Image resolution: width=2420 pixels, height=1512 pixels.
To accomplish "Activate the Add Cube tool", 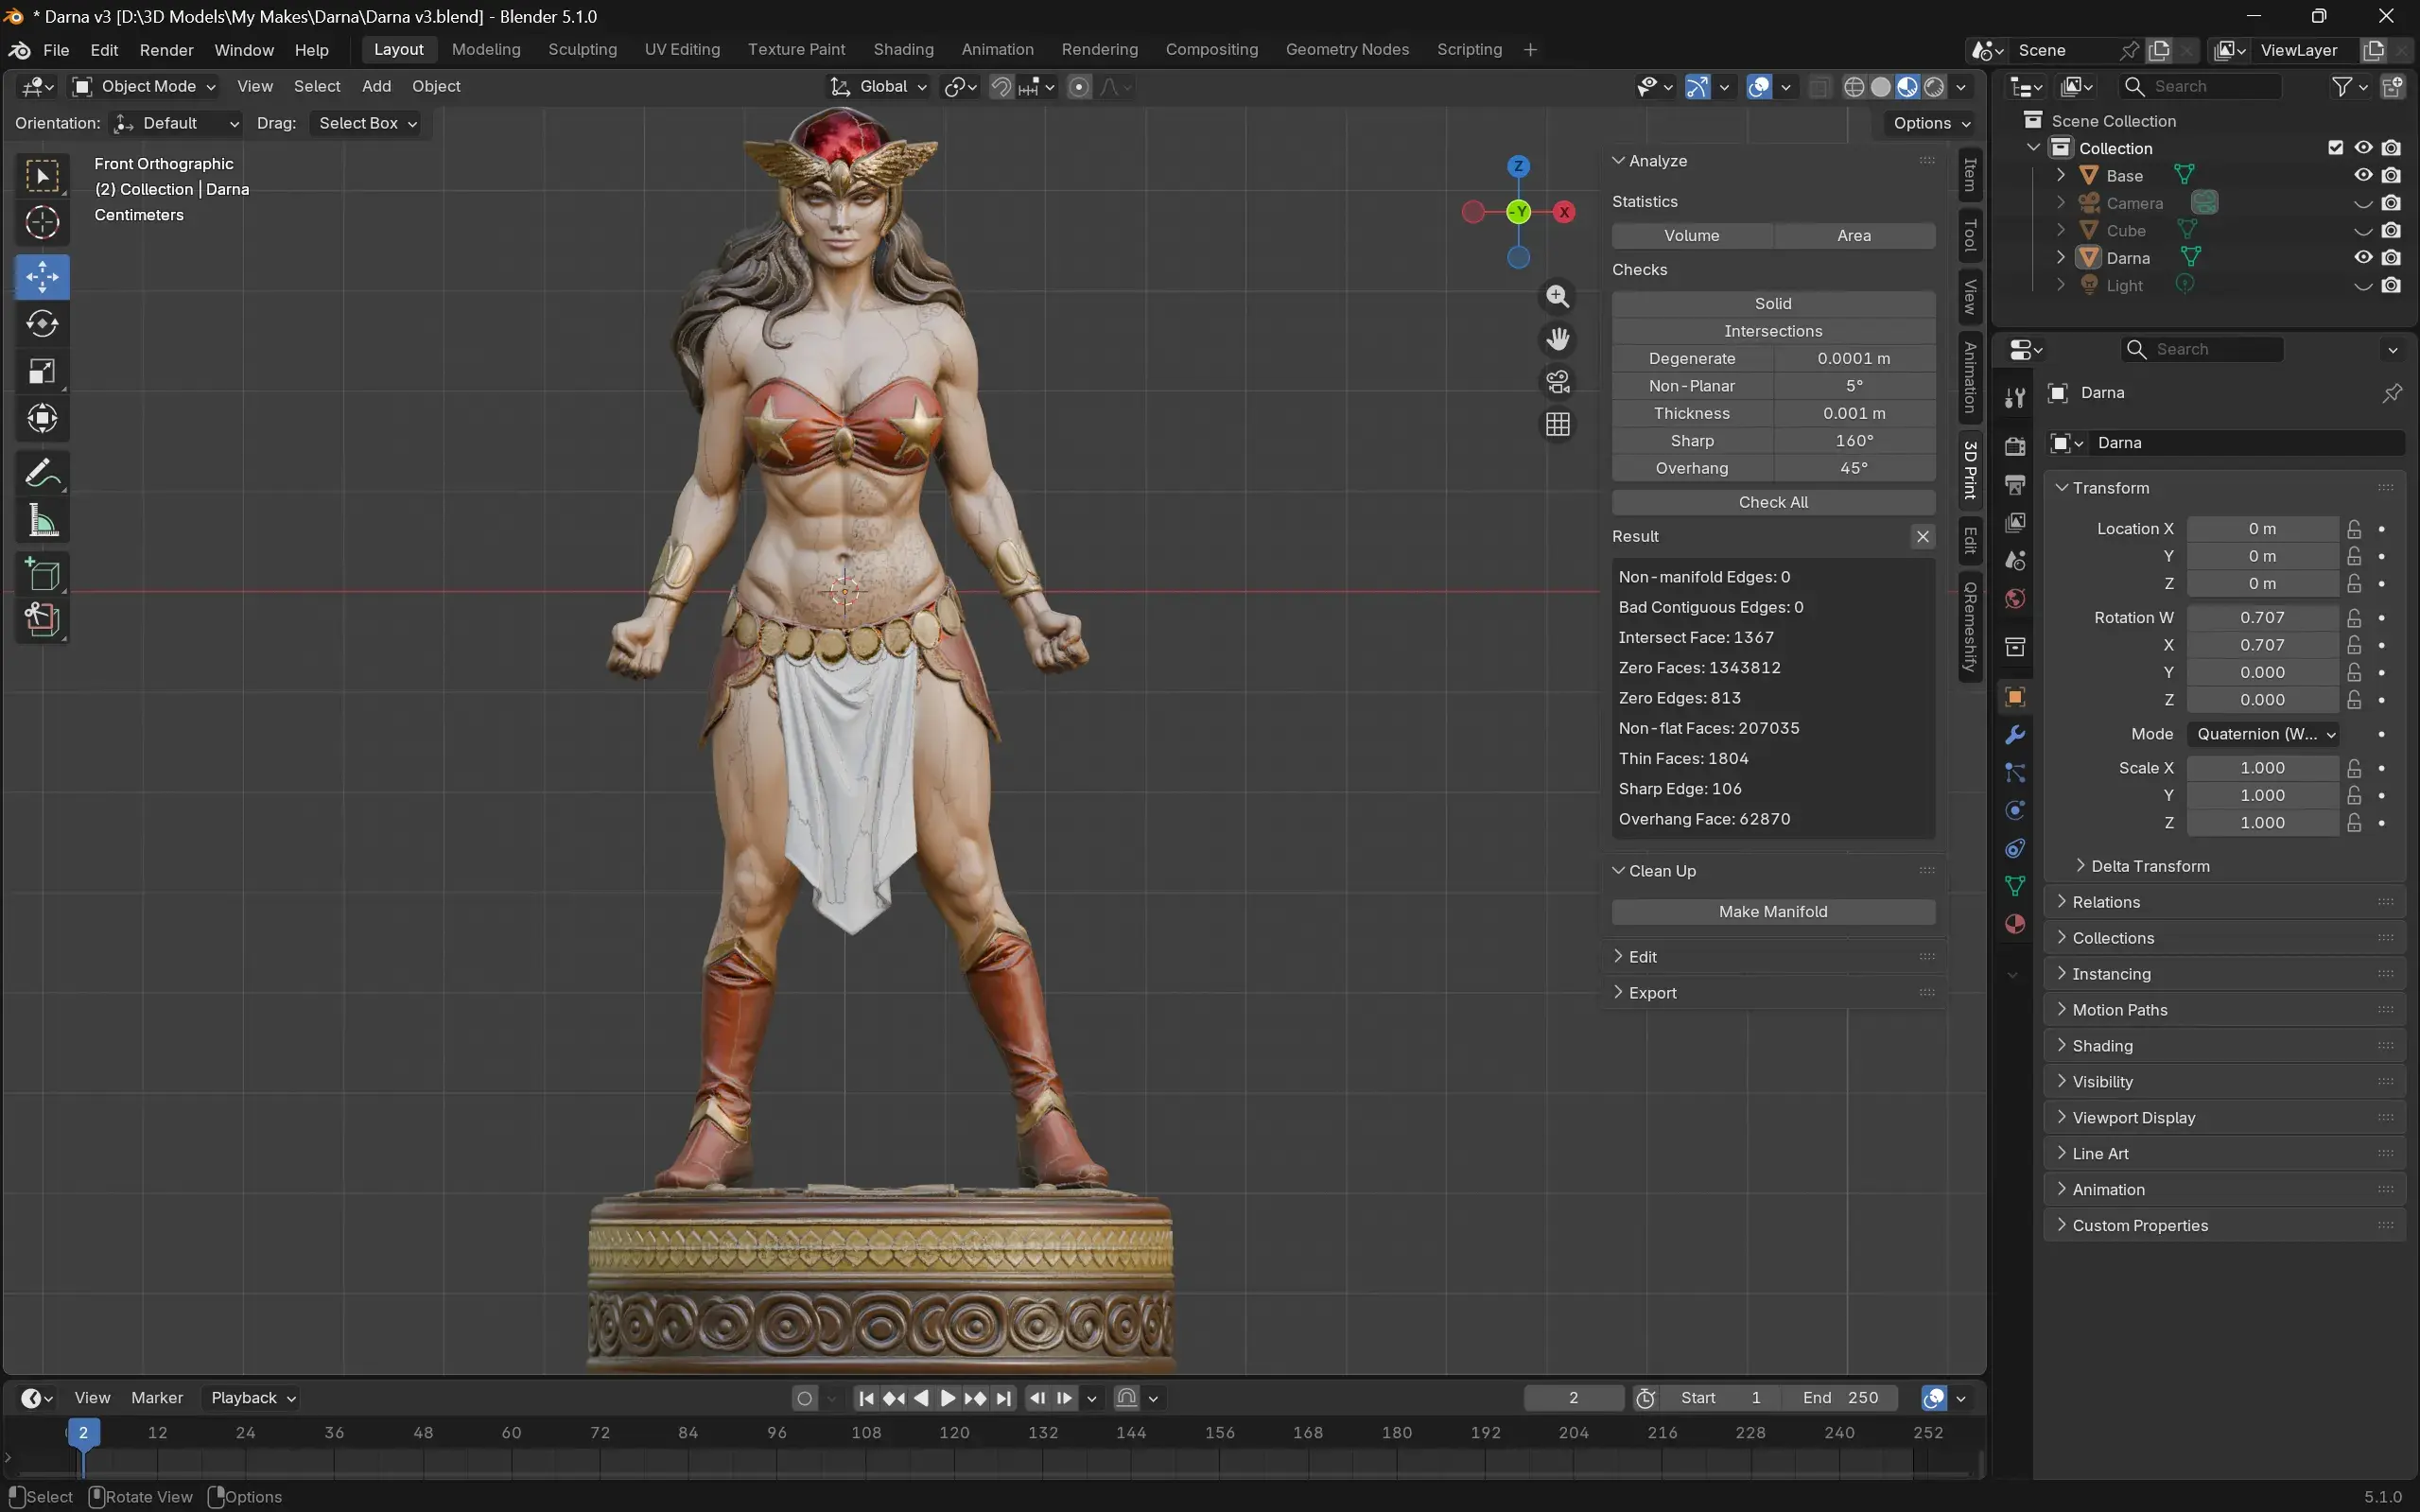I will 42,574.
